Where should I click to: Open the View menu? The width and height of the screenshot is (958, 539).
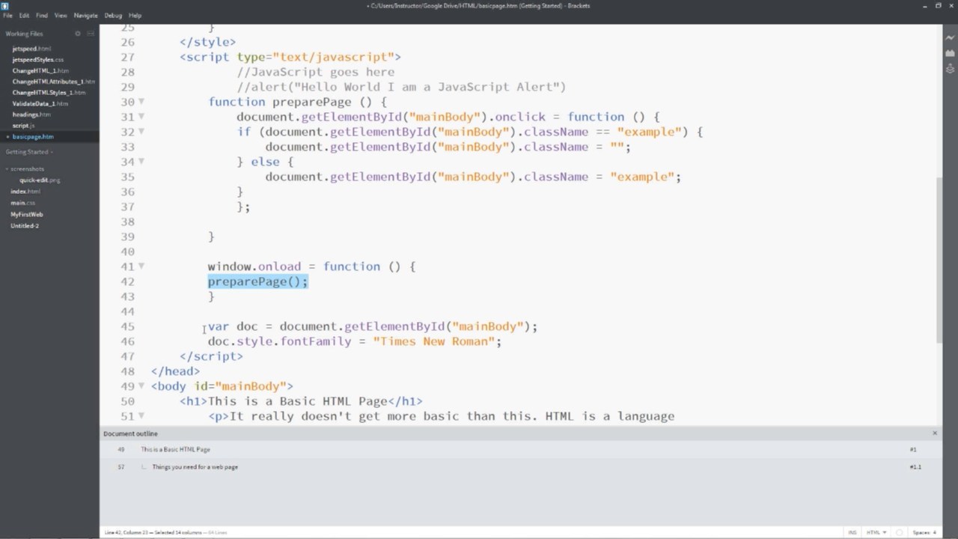61,15
